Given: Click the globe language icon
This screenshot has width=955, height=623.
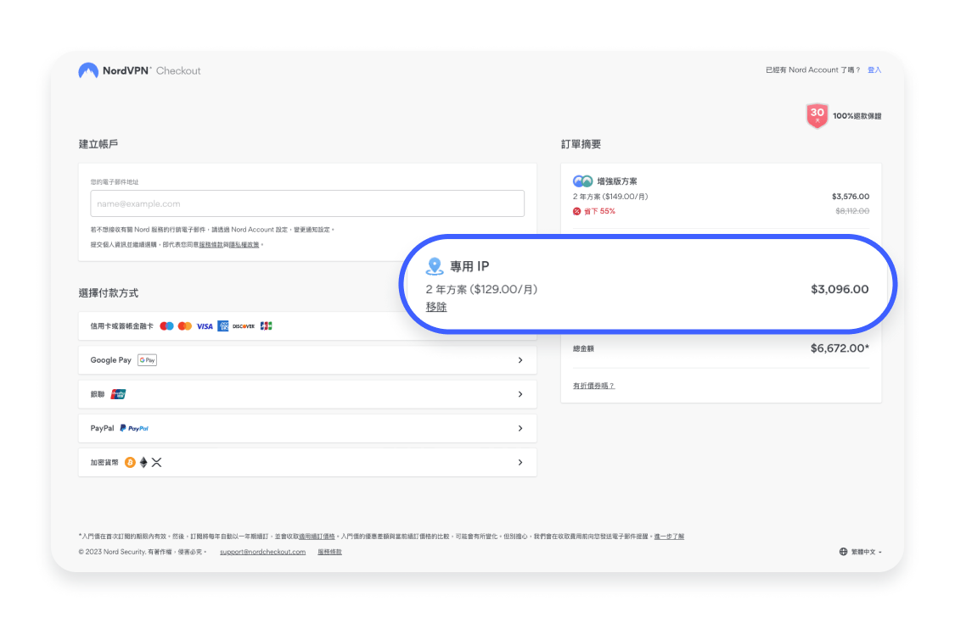Looking at the screenshot, I should click(x=844, y=552).
